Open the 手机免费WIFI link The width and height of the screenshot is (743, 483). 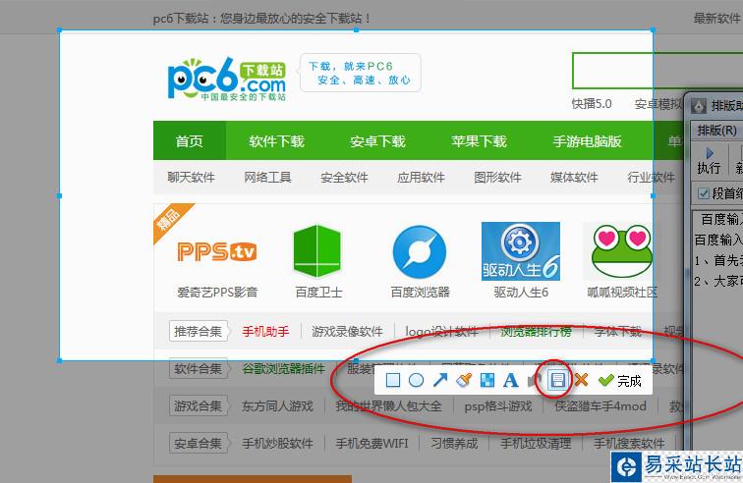coord(371,443)
